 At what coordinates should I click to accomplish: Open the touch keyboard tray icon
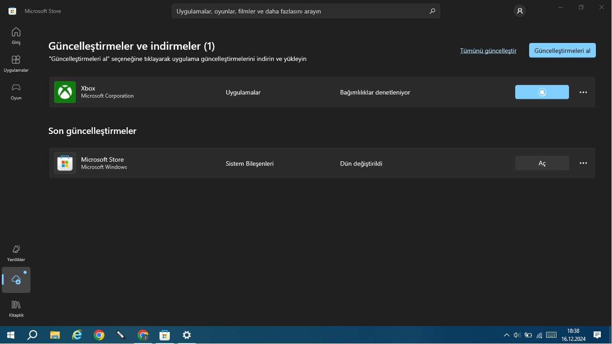tap(552, 335)
